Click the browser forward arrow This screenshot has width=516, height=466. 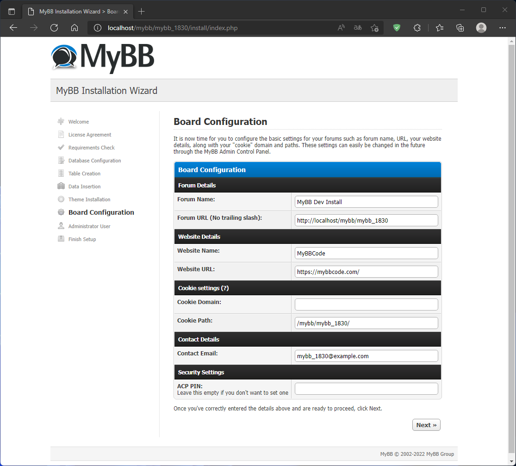tap(34, 28)
